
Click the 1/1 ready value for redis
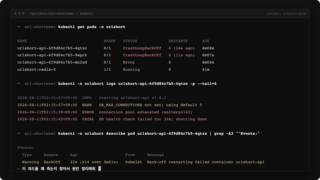coord(107,69)
